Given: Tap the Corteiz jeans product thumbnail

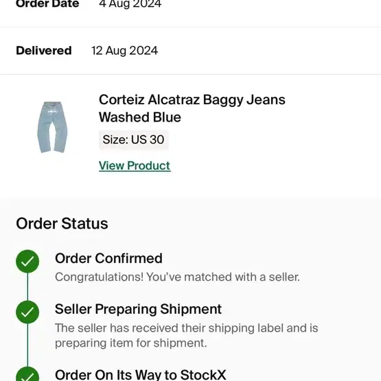Looking at the screenshot, I should [x=52, y=127].
